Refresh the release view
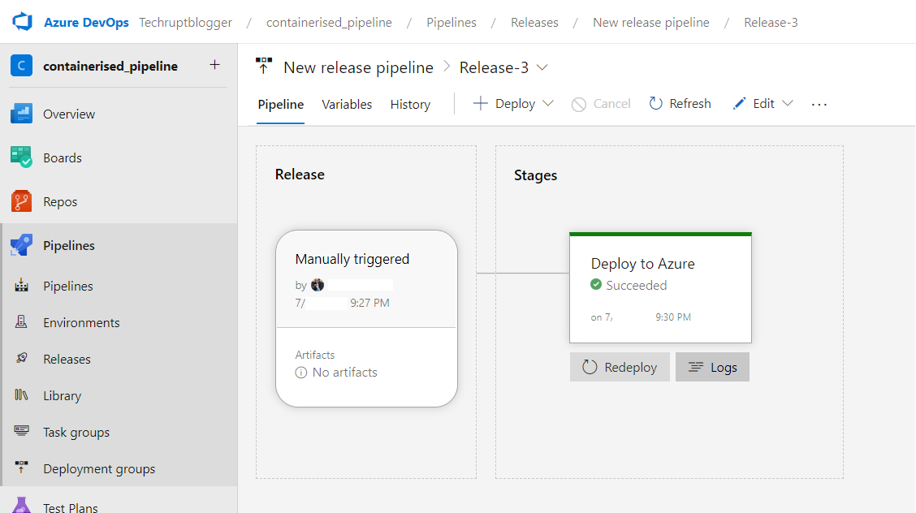This screenshot has width=916, height=513. [680, 104]
